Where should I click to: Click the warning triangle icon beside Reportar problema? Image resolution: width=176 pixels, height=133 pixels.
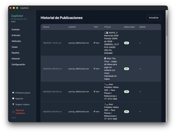coord(13,112)
